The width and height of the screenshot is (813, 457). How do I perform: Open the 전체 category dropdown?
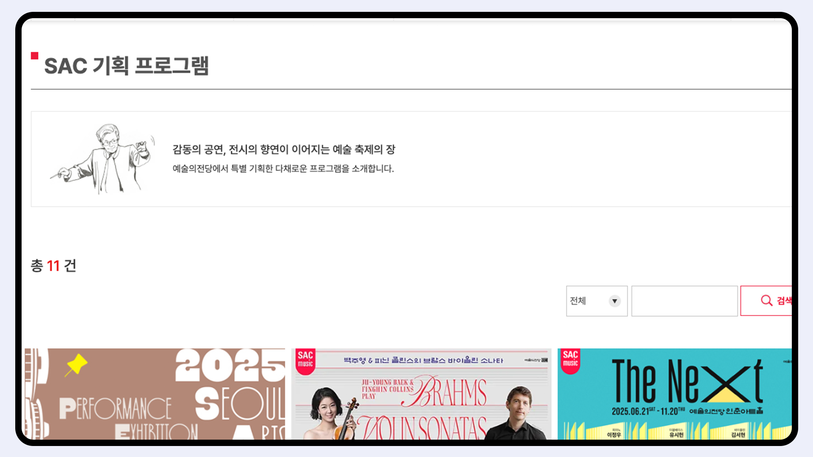pos(597,301)
